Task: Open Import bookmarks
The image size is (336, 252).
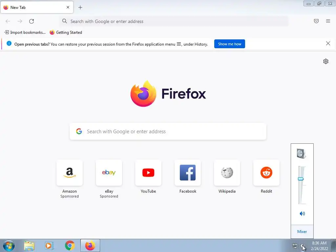Action: coord(25,32)
